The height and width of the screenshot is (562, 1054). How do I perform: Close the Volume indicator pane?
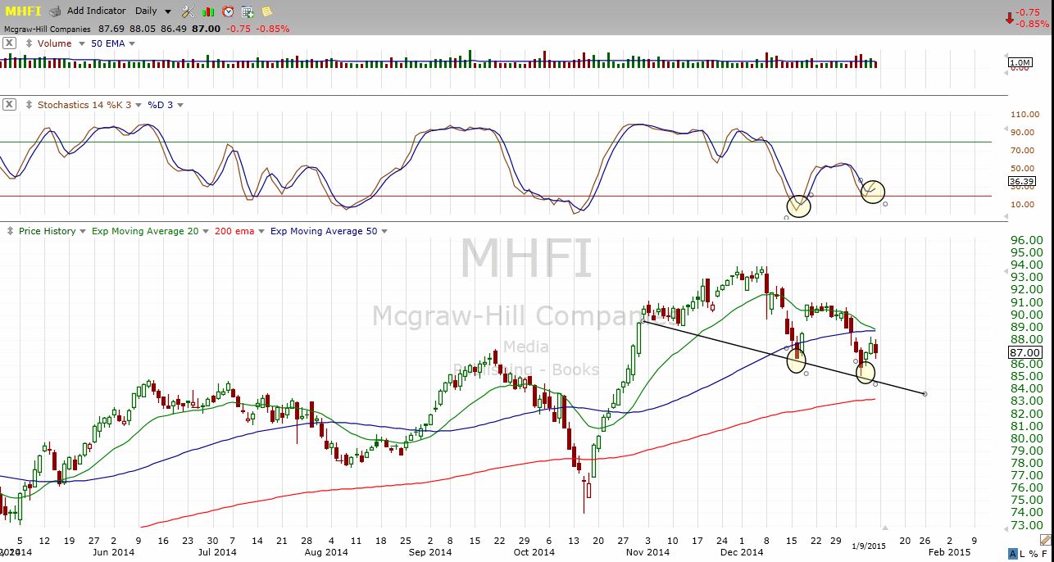[x=9, y=43]
